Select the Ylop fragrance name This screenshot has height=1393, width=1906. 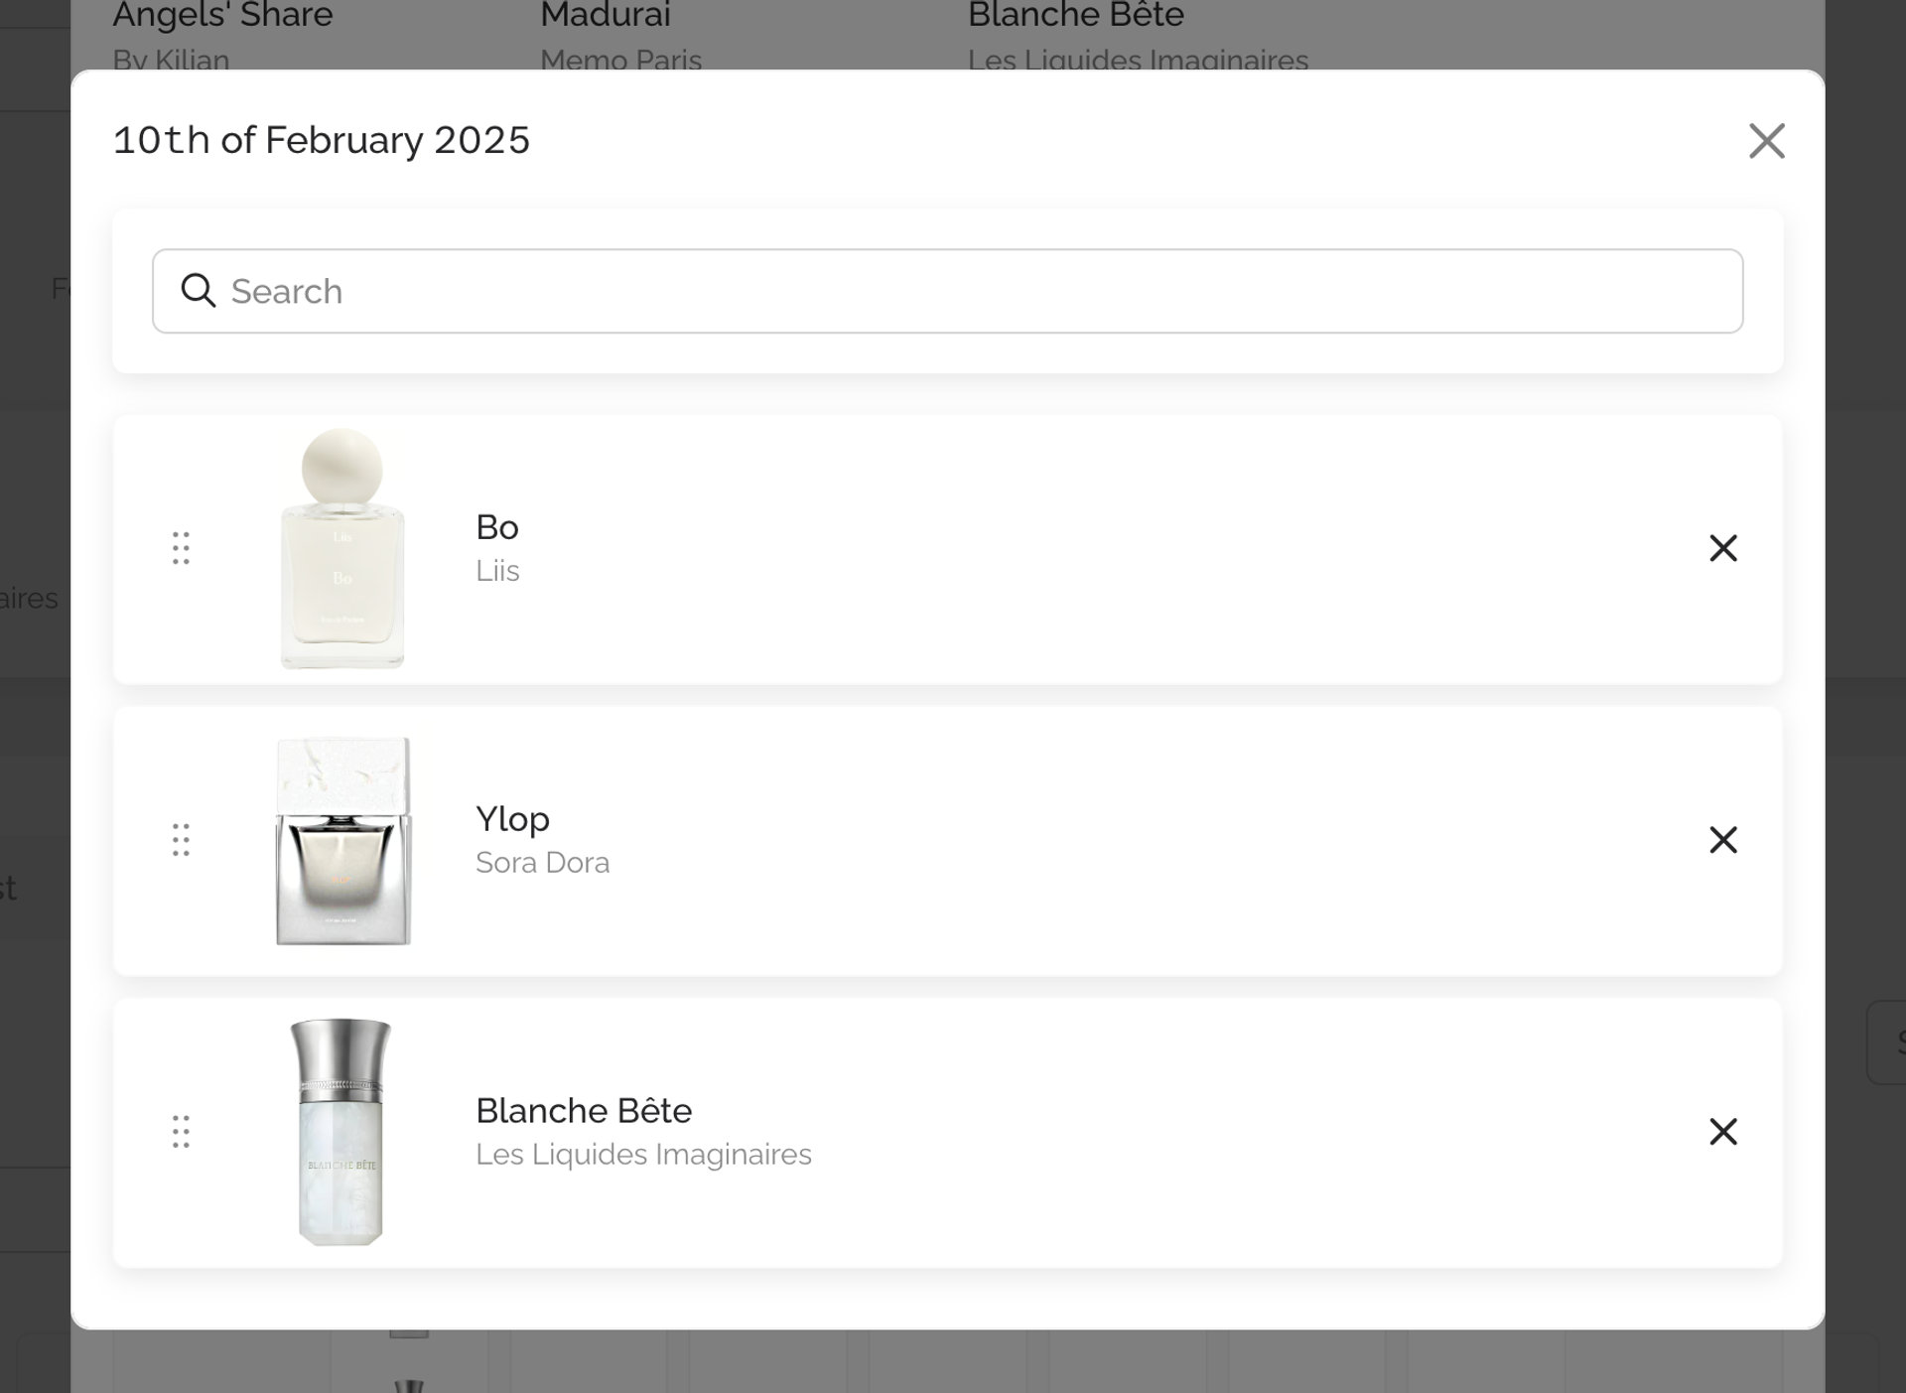point(512,819)
